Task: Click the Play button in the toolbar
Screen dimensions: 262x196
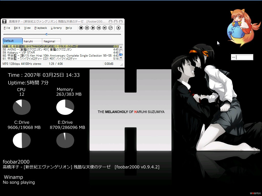Action: 93,28
